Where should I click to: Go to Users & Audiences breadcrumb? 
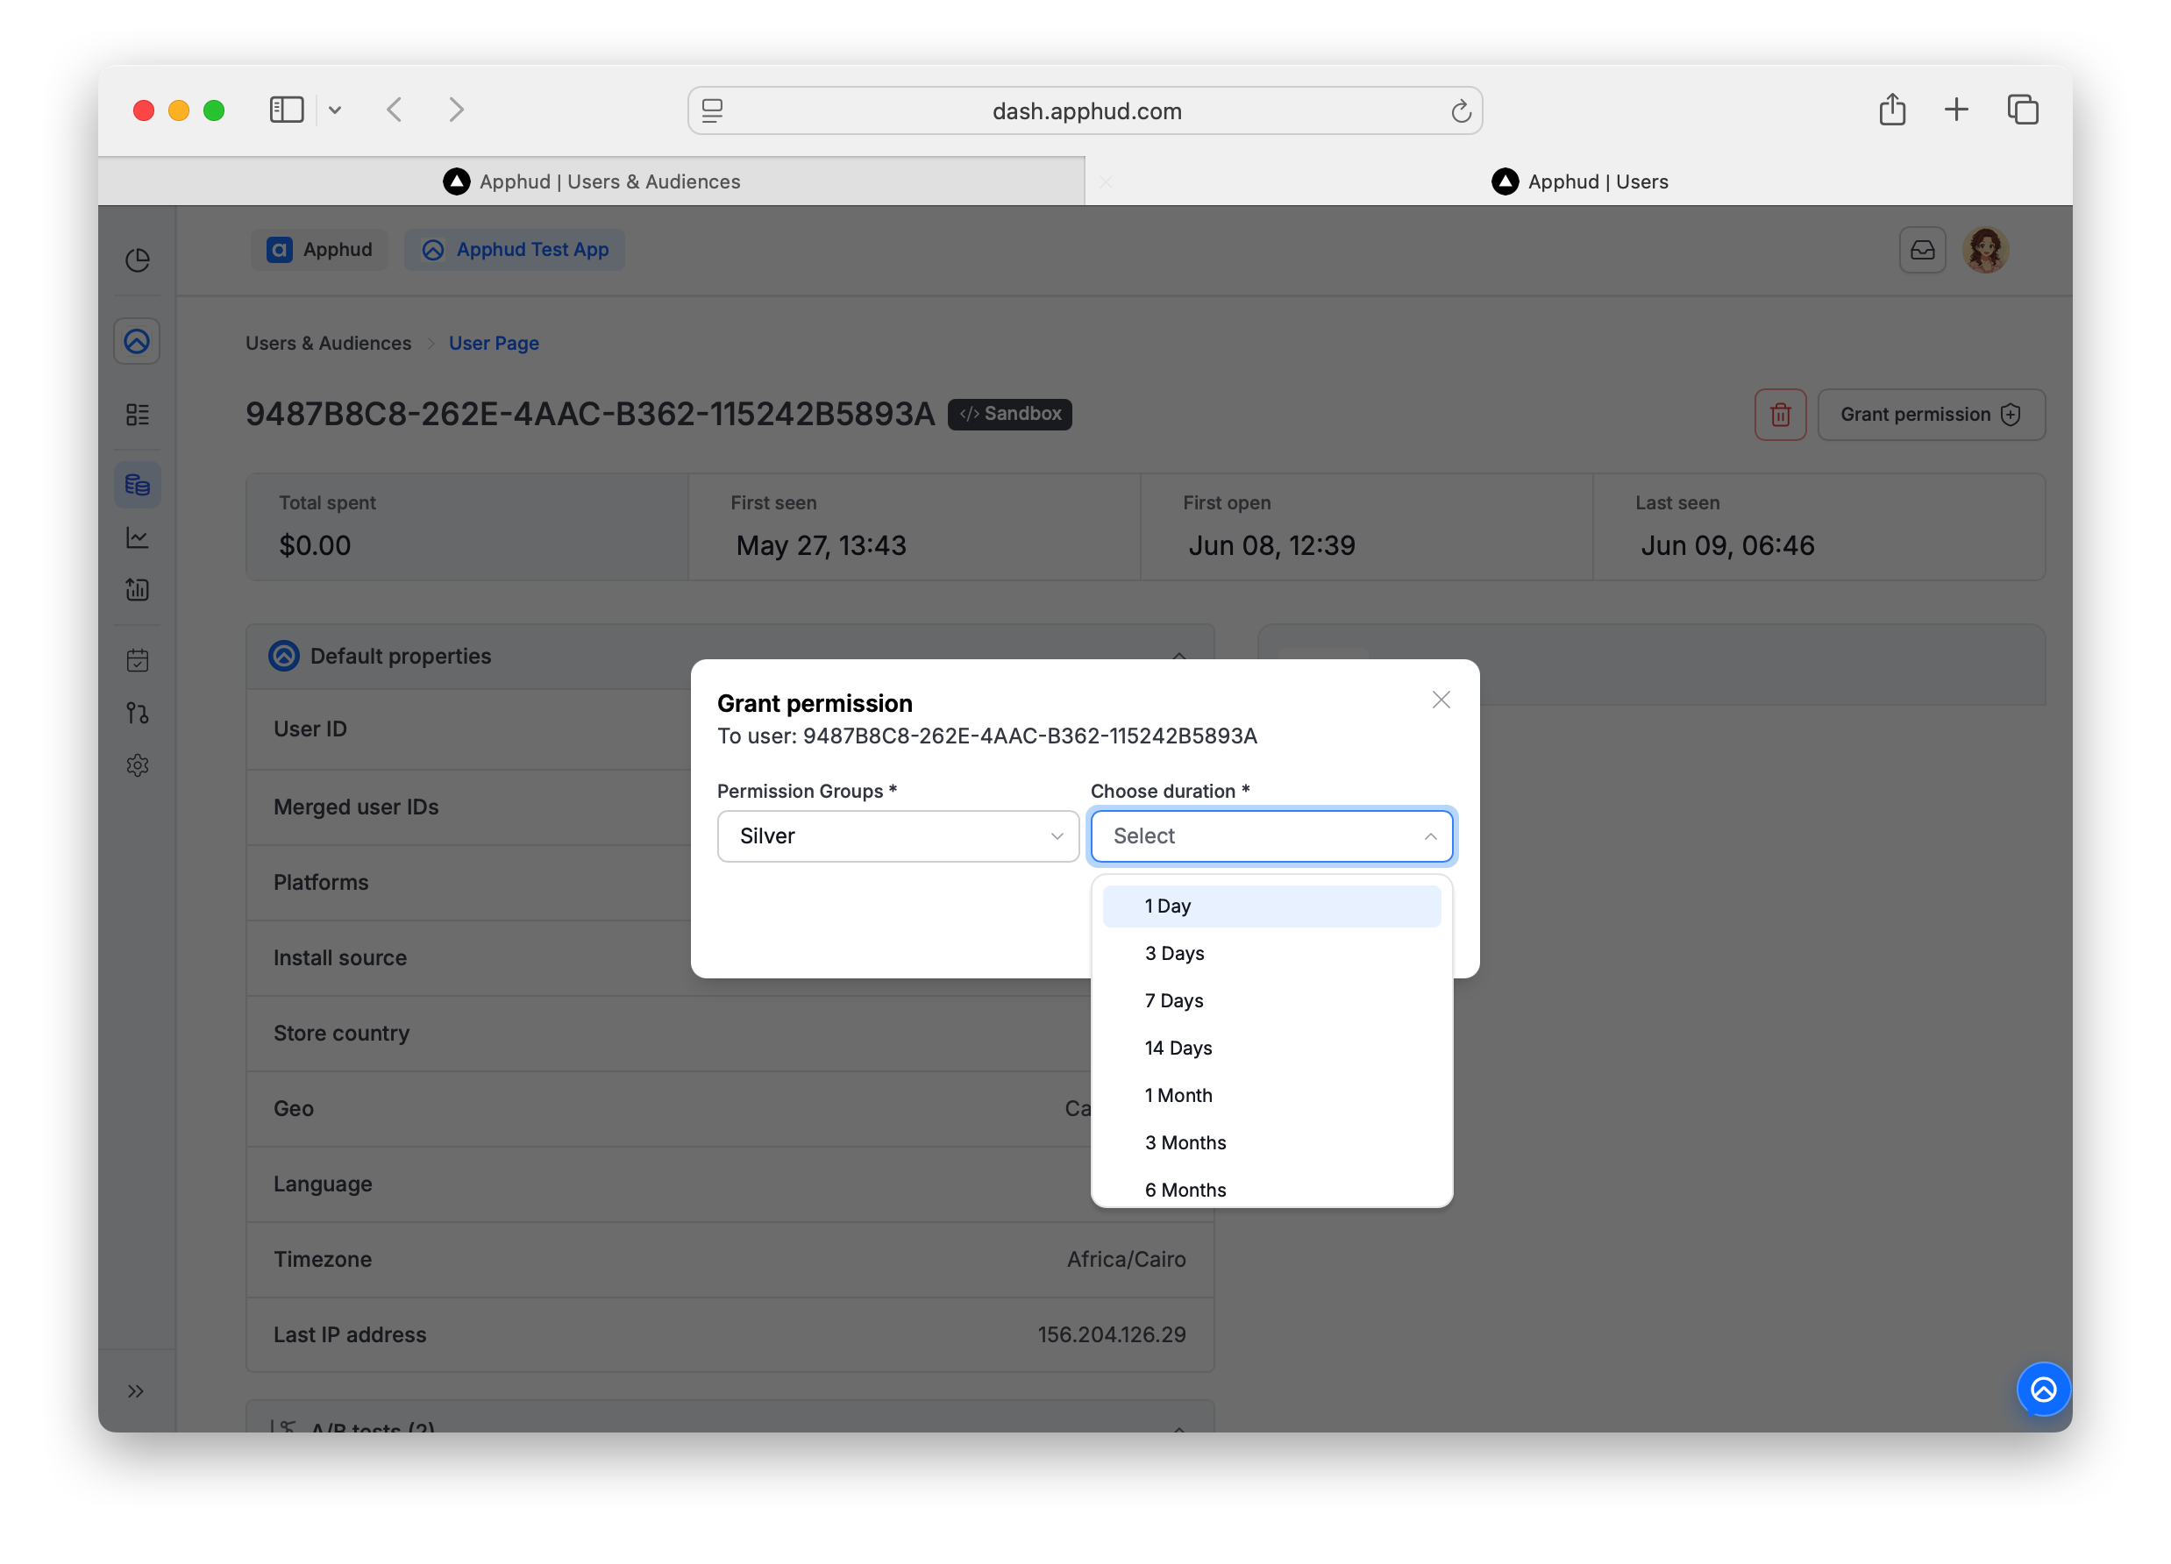click(x=328, y=343)
